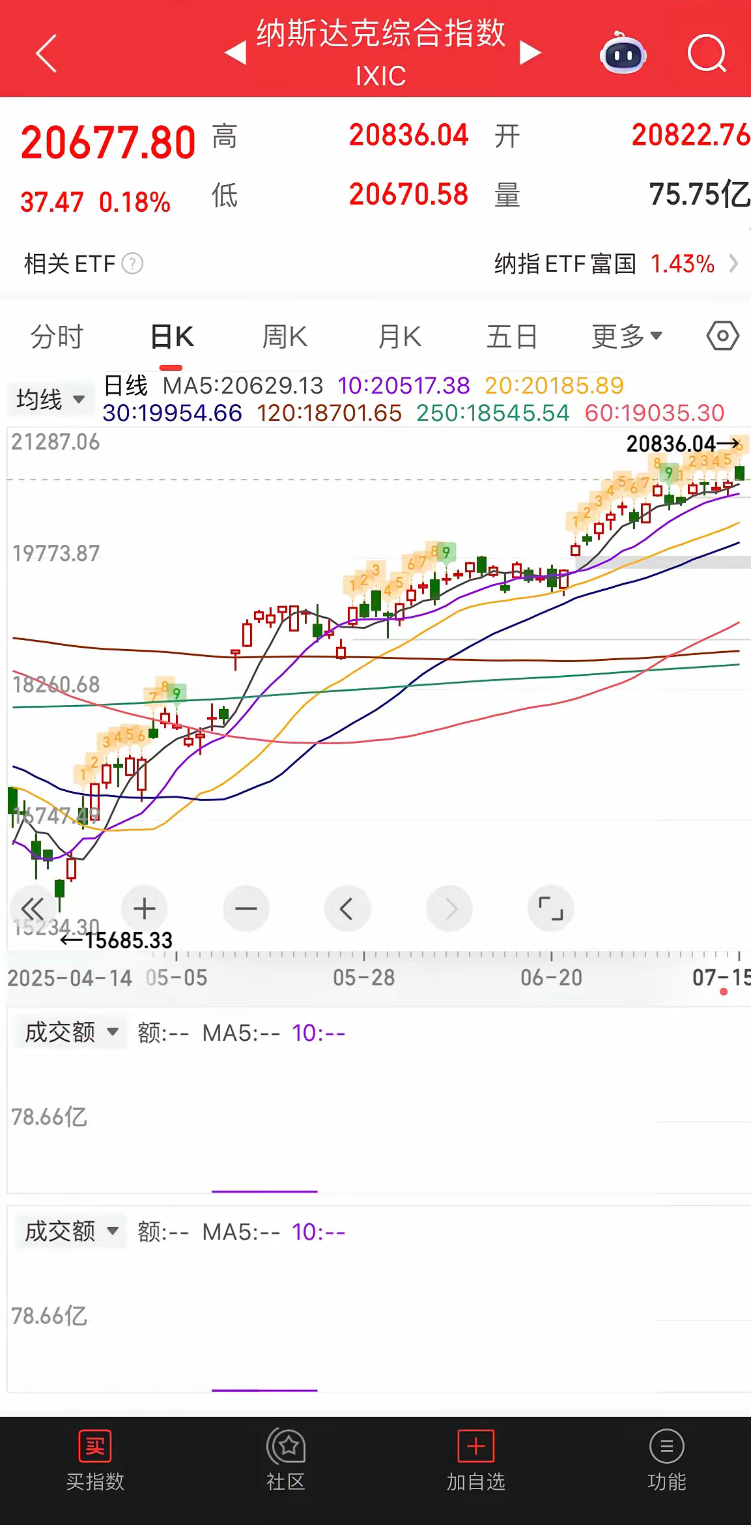Tap the 1.43% ETF gain value
Image resolution: width=751 pixels, height=1525 pixels.
pos(683,264)
